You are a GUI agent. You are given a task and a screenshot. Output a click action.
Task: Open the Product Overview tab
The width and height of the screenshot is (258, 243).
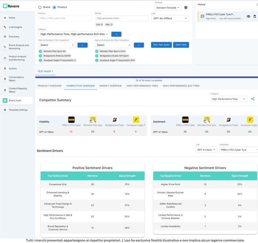point(49,86)
